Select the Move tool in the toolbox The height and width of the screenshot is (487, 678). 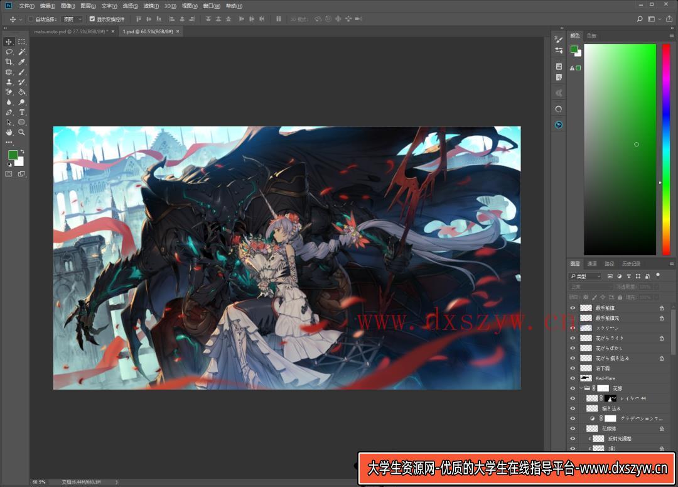pos(9,41)
